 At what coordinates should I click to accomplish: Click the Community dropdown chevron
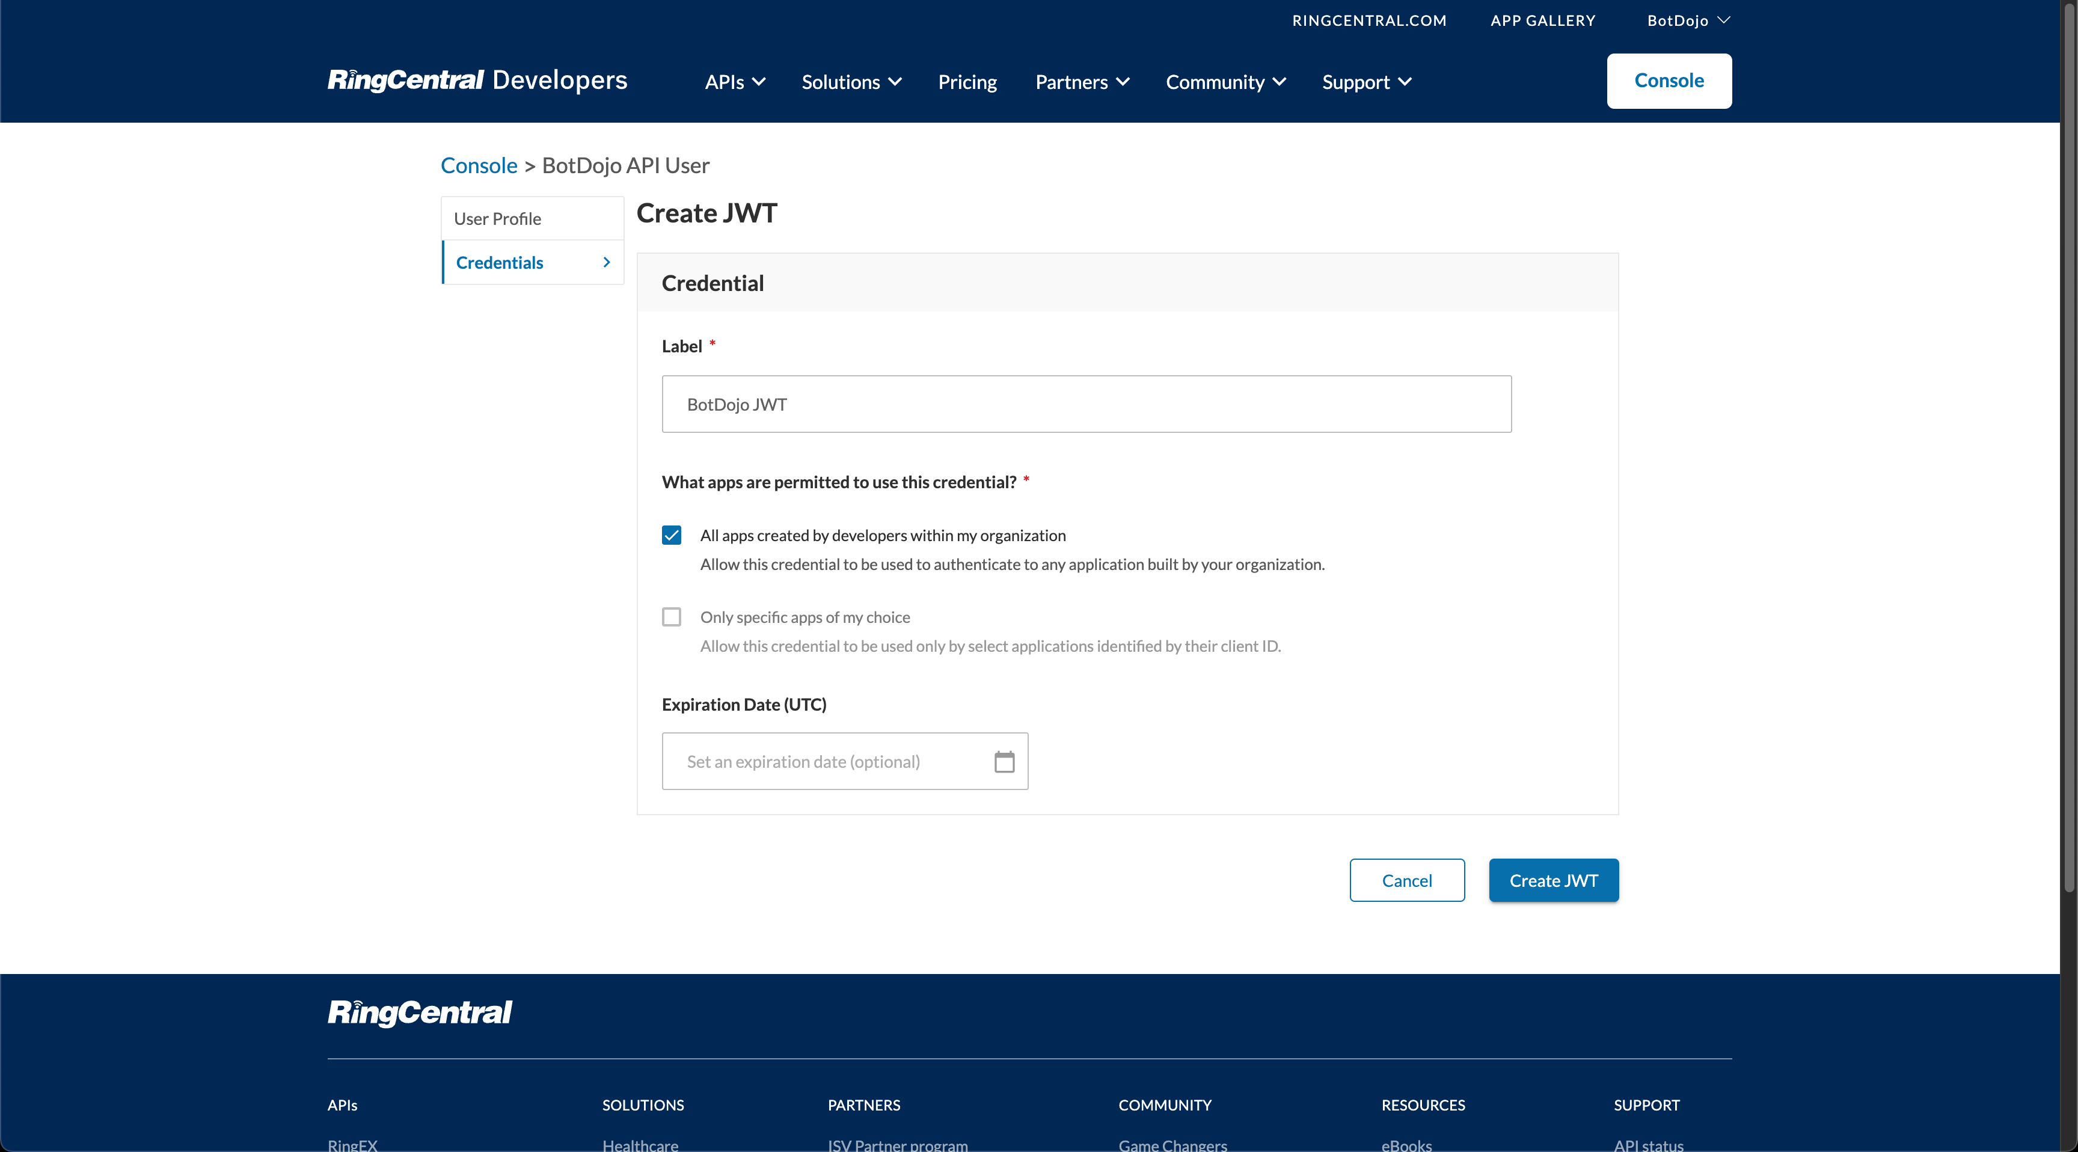pyautogui.click(x=1278, y=82)
